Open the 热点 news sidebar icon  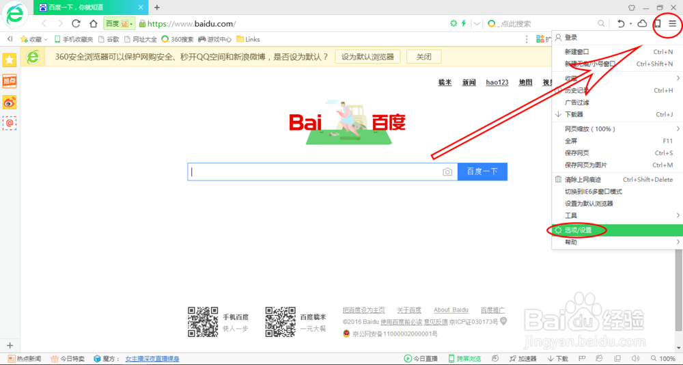[10, 81]
